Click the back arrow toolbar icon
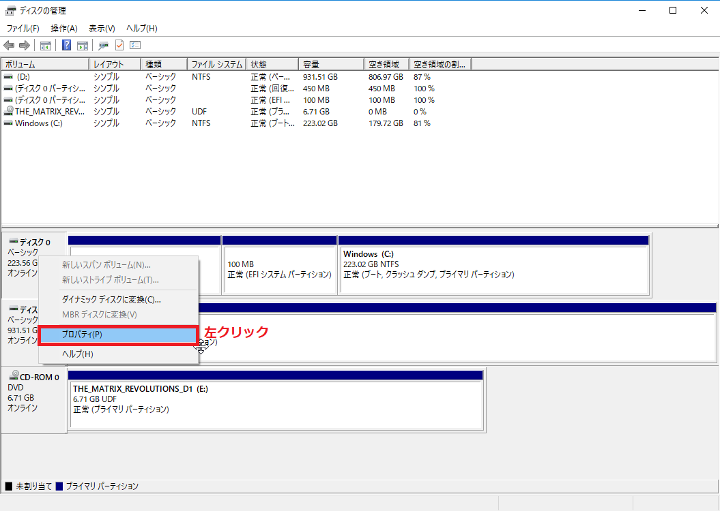This screenshot has height=511, width=720. tap(9, 46)
